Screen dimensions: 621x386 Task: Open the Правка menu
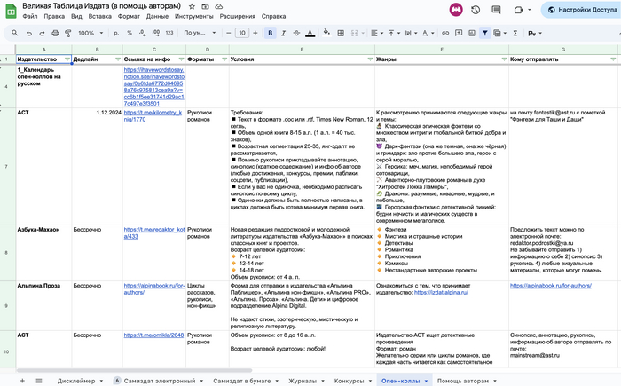(x=54, y=16)
